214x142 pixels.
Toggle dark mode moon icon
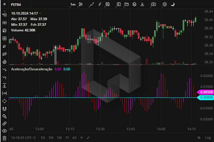(173, 4)
